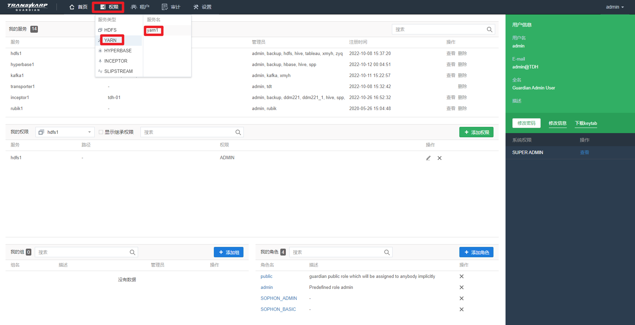Go to the 首页 home menu
Viewport: 635px width, 325px height.
(79, 7)
